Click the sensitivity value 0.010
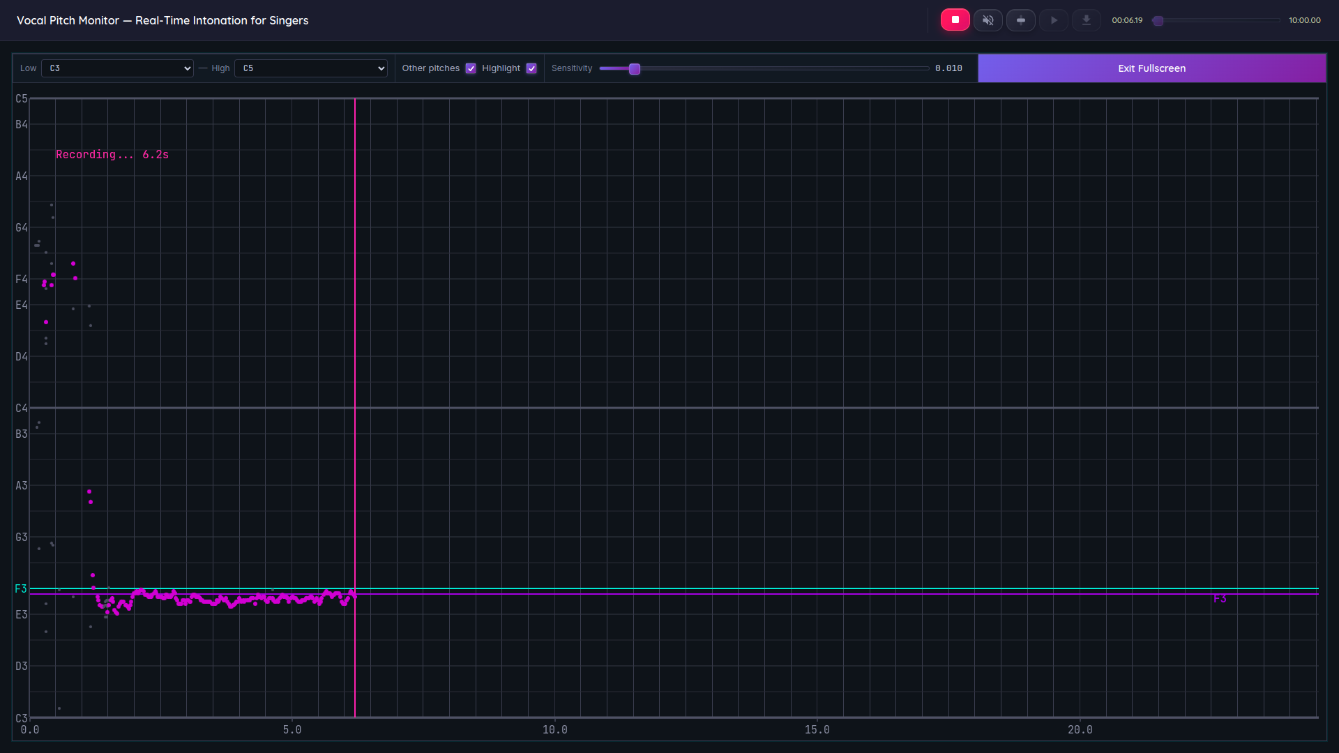Image resolution: width=1339 pixels, height=753 pixels. (948, 68)
